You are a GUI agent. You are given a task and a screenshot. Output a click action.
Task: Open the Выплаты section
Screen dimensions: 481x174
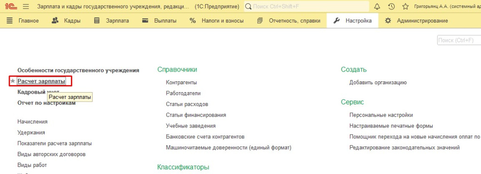165,21
